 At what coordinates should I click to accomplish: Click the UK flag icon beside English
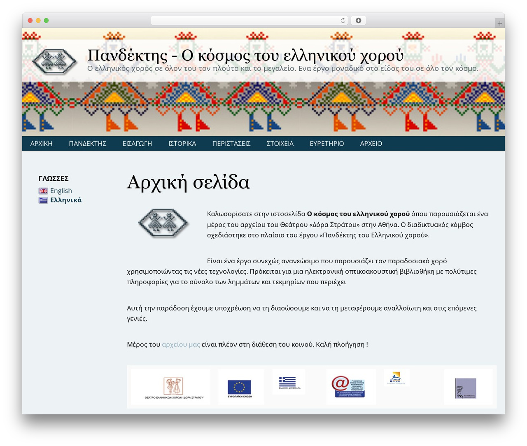coord(43,191)
